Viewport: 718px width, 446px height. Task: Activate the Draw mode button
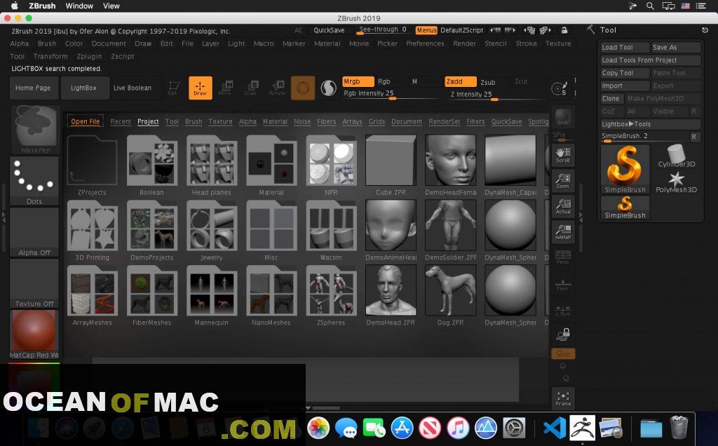click(200, 88)
